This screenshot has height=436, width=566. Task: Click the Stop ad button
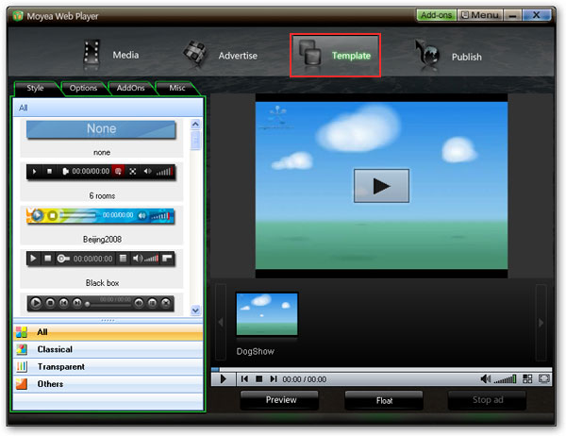[487, 400]
